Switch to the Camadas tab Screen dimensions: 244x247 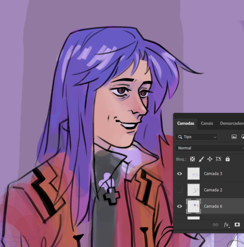click(x=186, y=123)
